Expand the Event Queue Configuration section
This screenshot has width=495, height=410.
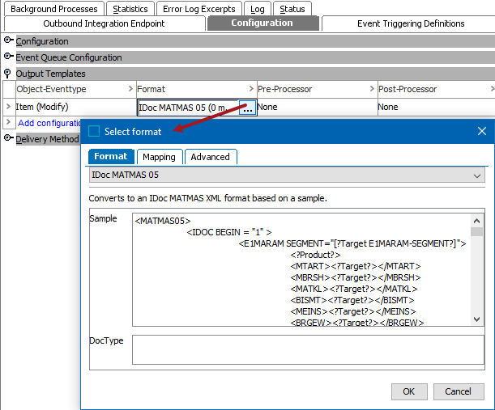9,57
